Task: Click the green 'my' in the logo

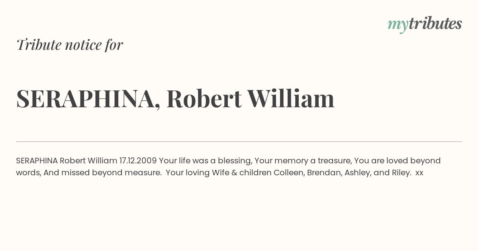Action: (398, 25)
